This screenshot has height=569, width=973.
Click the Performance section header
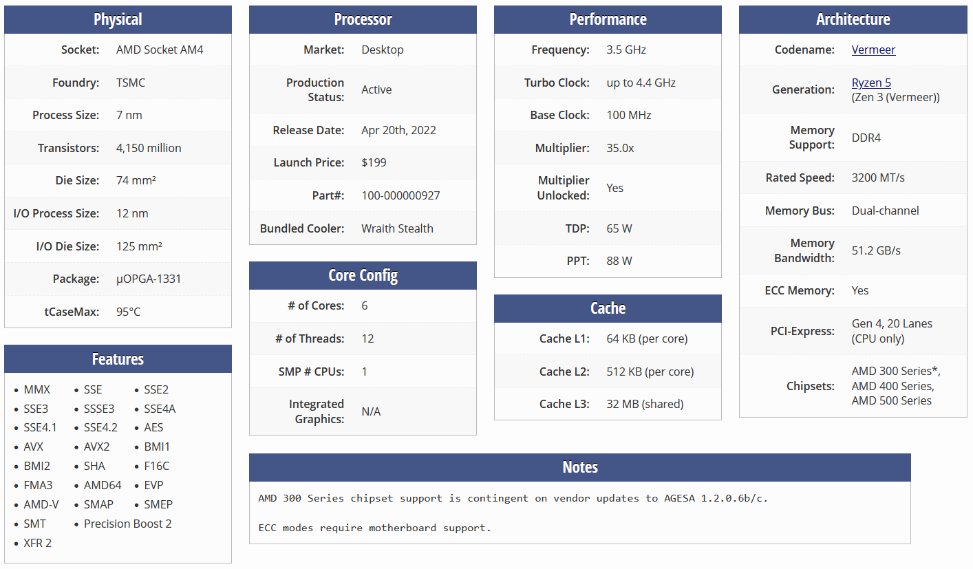coord(608,19)
